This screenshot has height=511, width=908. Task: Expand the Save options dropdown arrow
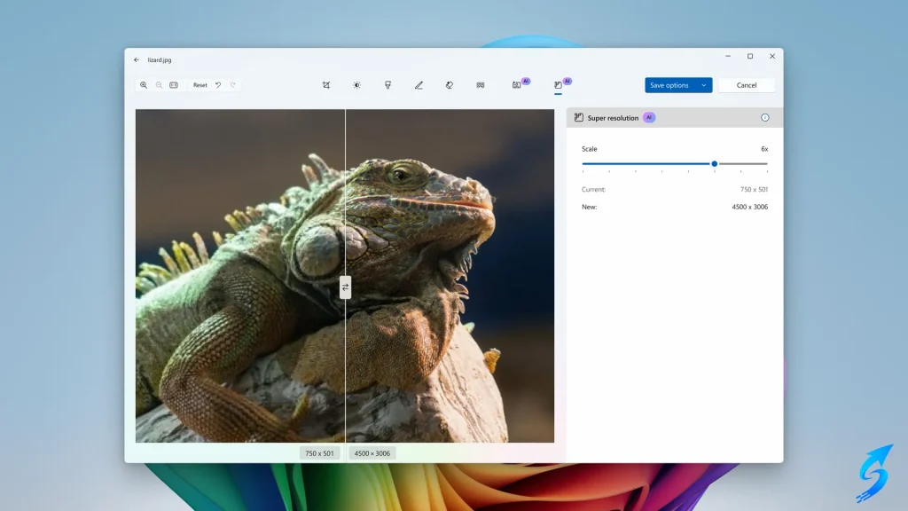click(704, 85)
